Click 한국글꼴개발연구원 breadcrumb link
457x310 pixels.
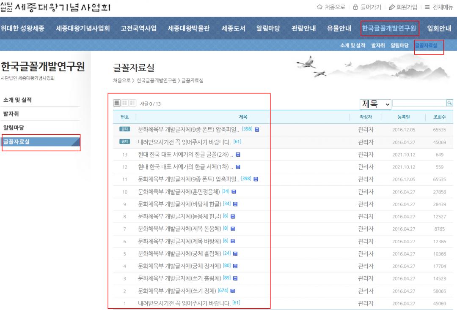click(x=157, y=81)
